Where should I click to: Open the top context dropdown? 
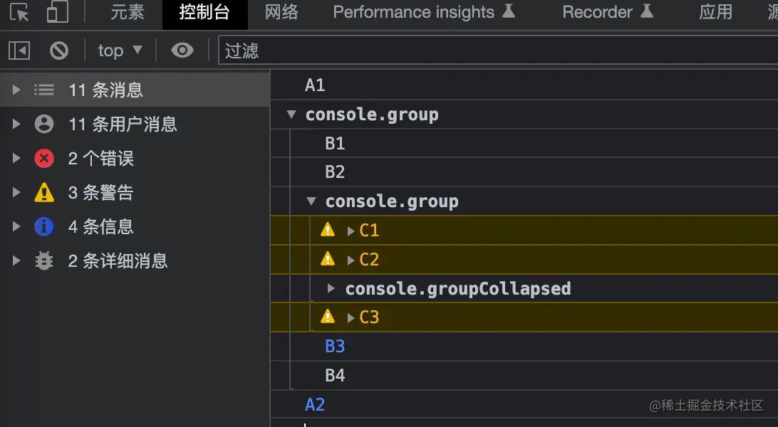pos(120,51)
